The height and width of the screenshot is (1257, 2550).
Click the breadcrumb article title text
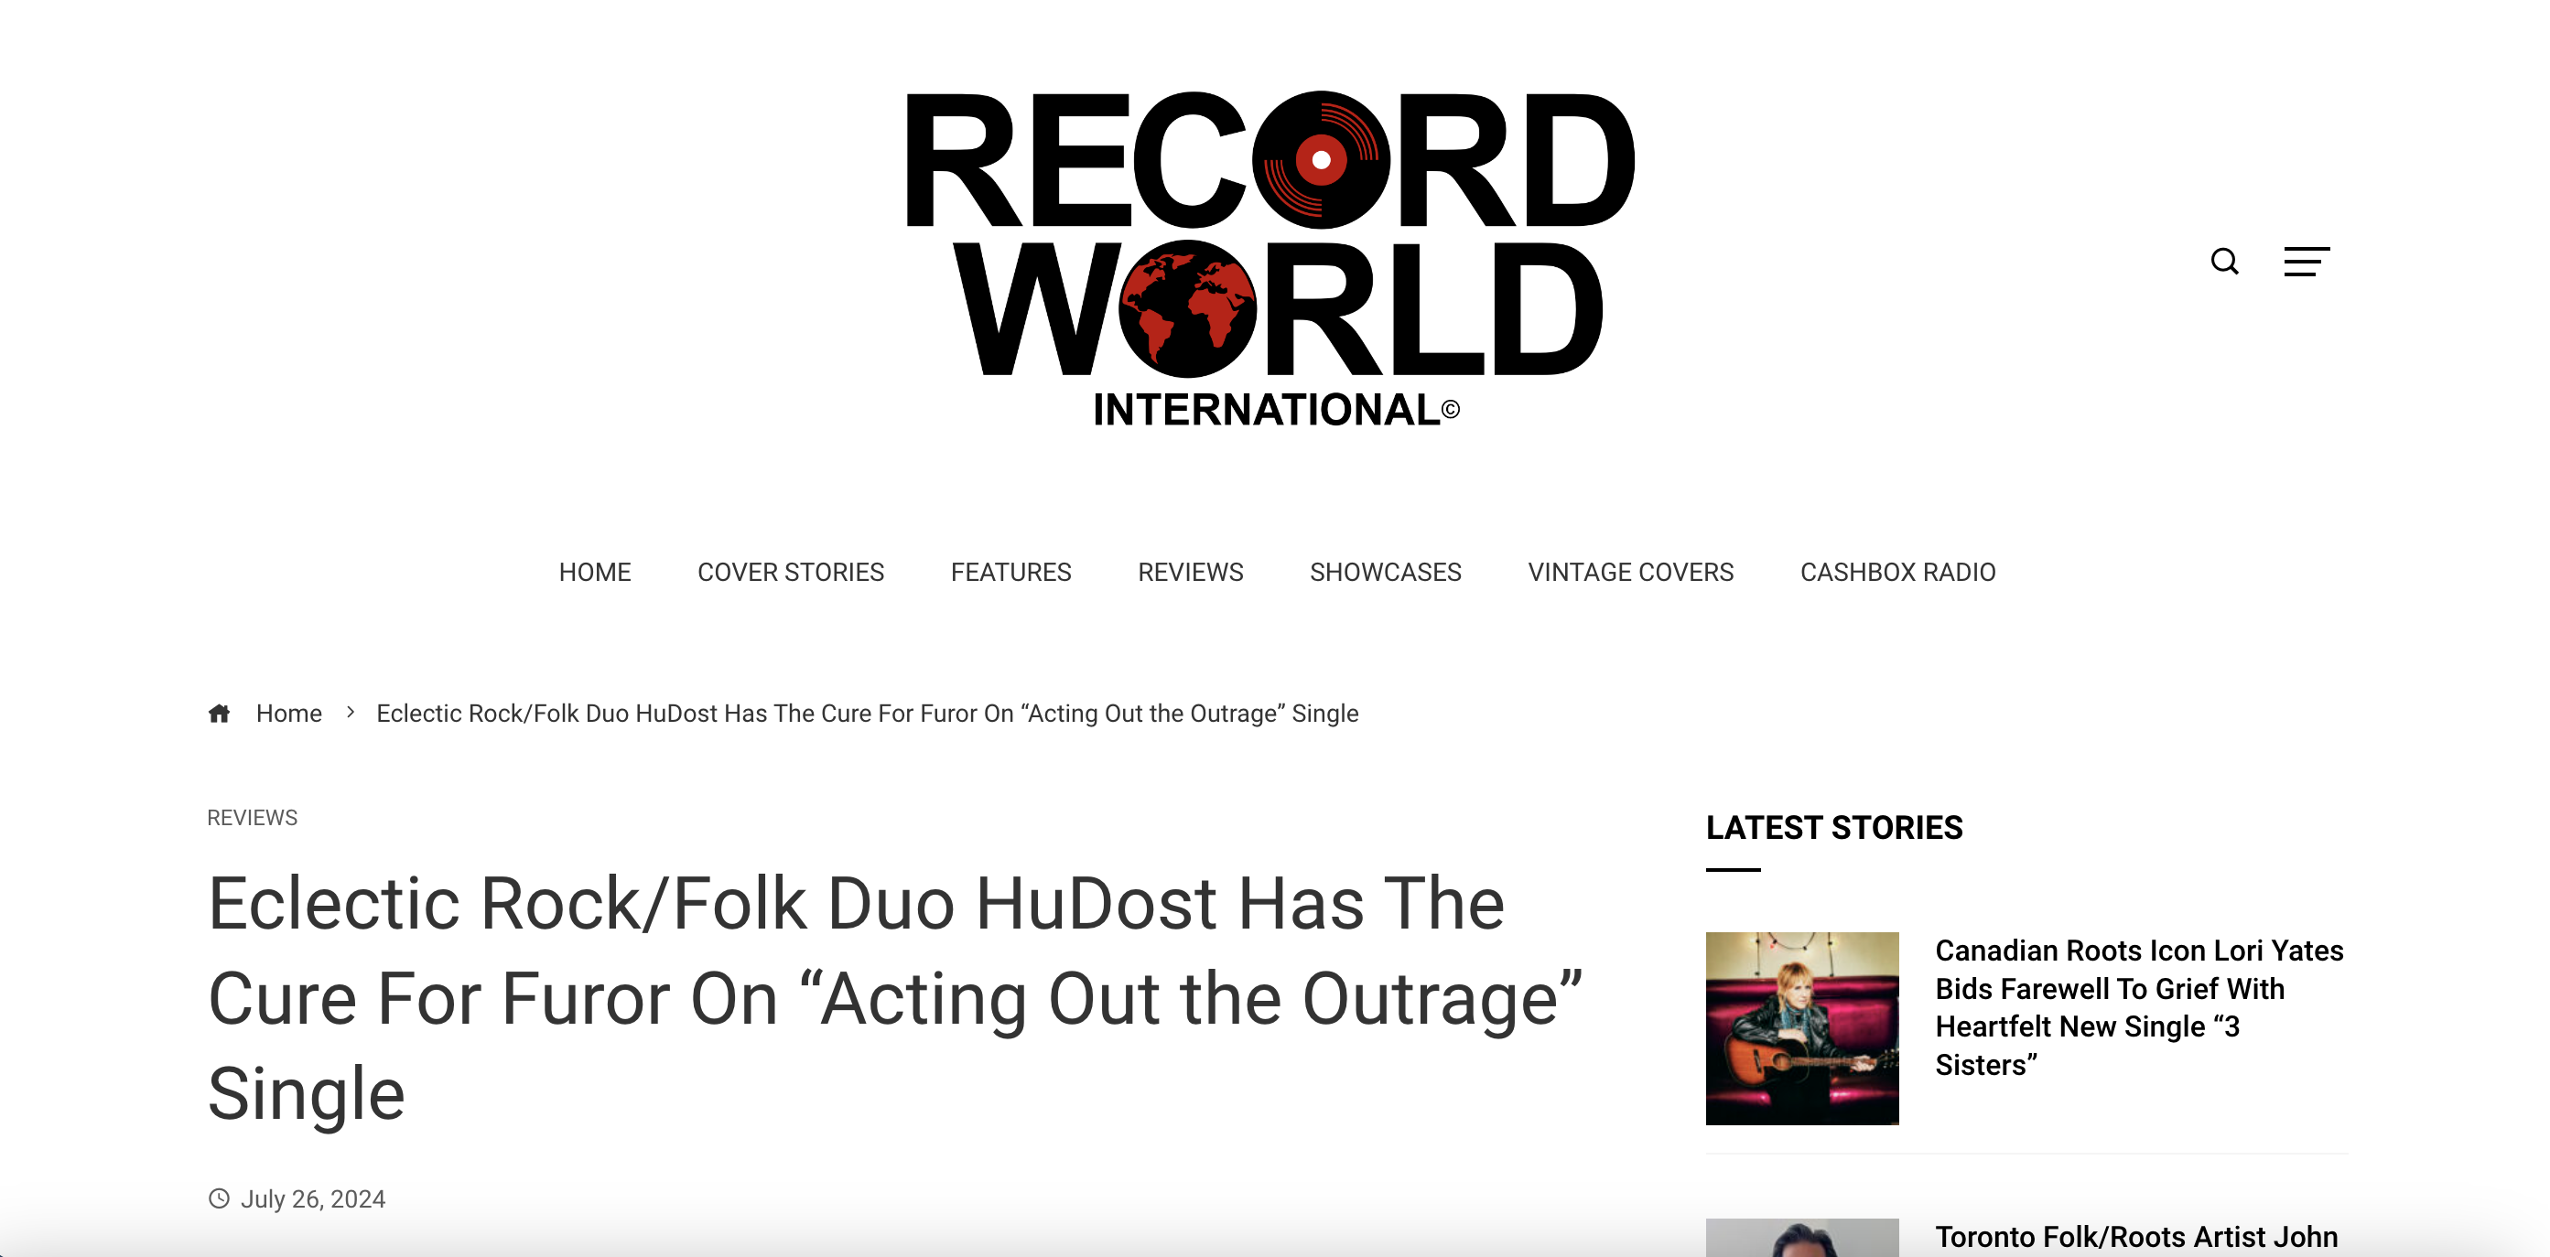pyautogui.click(x=867, y=714)
